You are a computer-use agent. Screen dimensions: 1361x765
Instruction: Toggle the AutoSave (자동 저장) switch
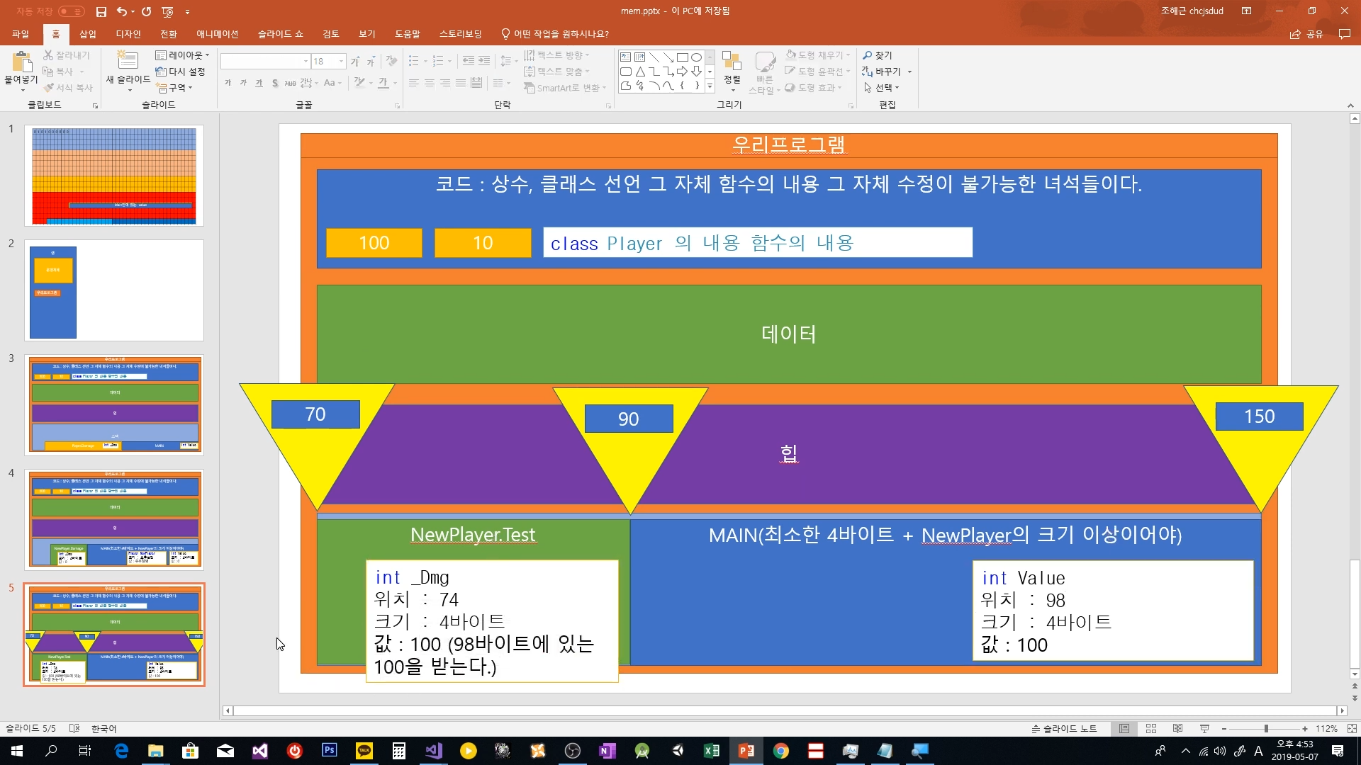pos(71,11)
